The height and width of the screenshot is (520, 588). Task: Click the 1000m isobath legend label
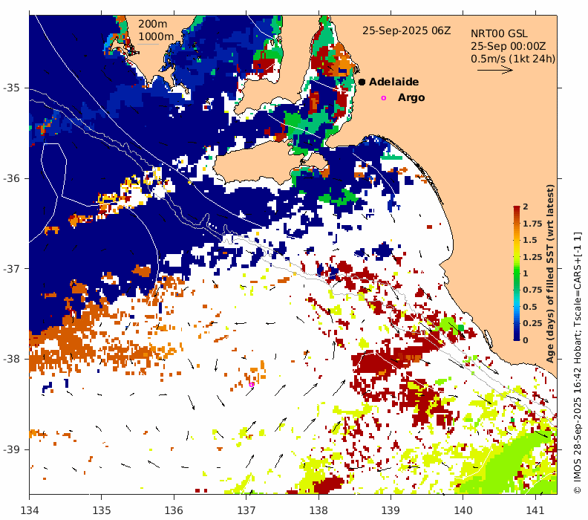[x=156, y=36]
